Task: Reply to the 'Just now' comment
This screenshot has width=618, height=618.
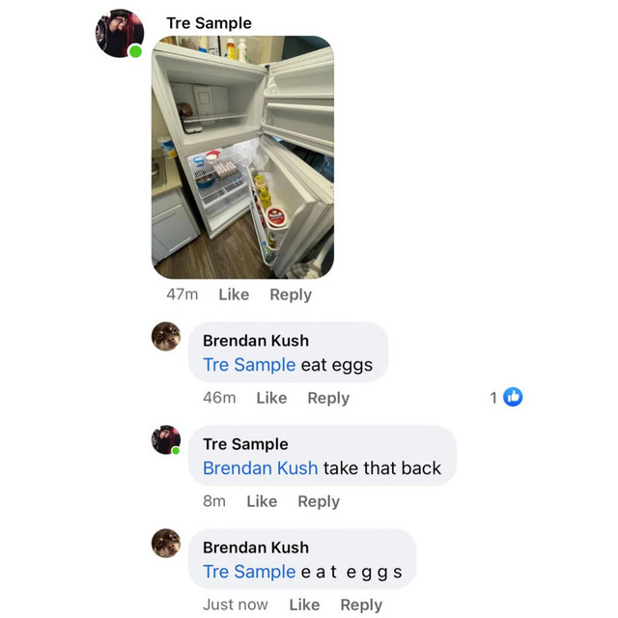Action: (x=361, y=605)
